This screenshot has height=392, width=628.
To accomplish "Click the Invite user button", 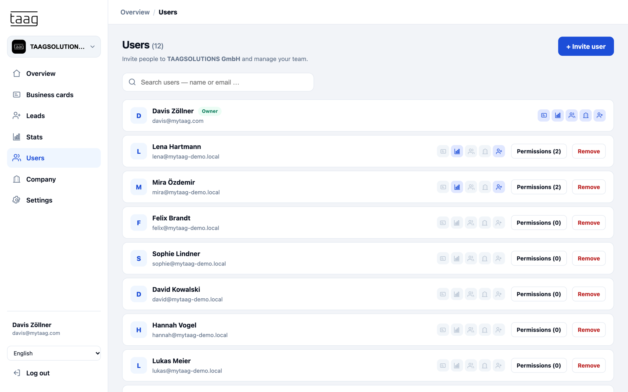I will point(586,46).
